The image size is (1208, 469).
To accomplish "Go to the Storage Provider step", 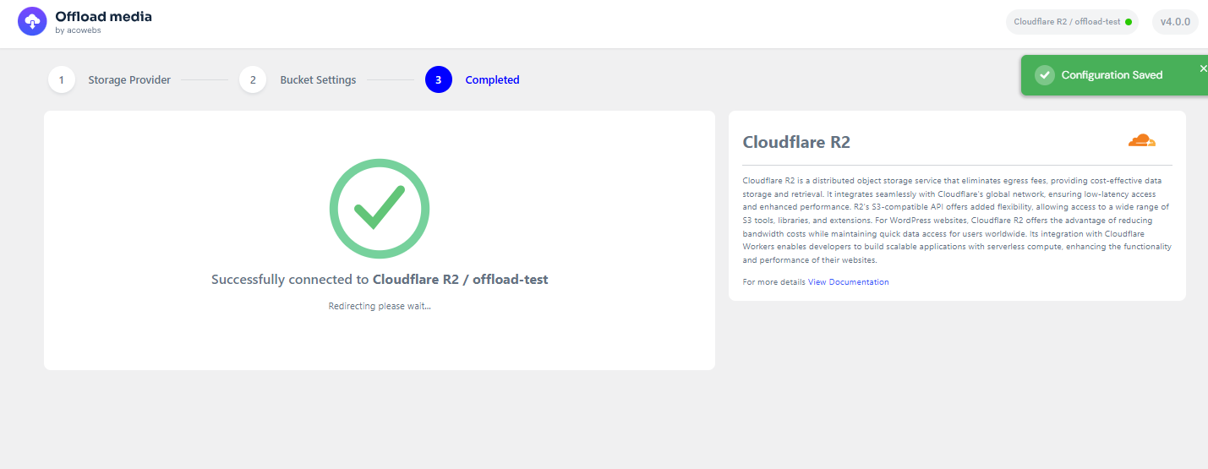I will pos(129,80).
